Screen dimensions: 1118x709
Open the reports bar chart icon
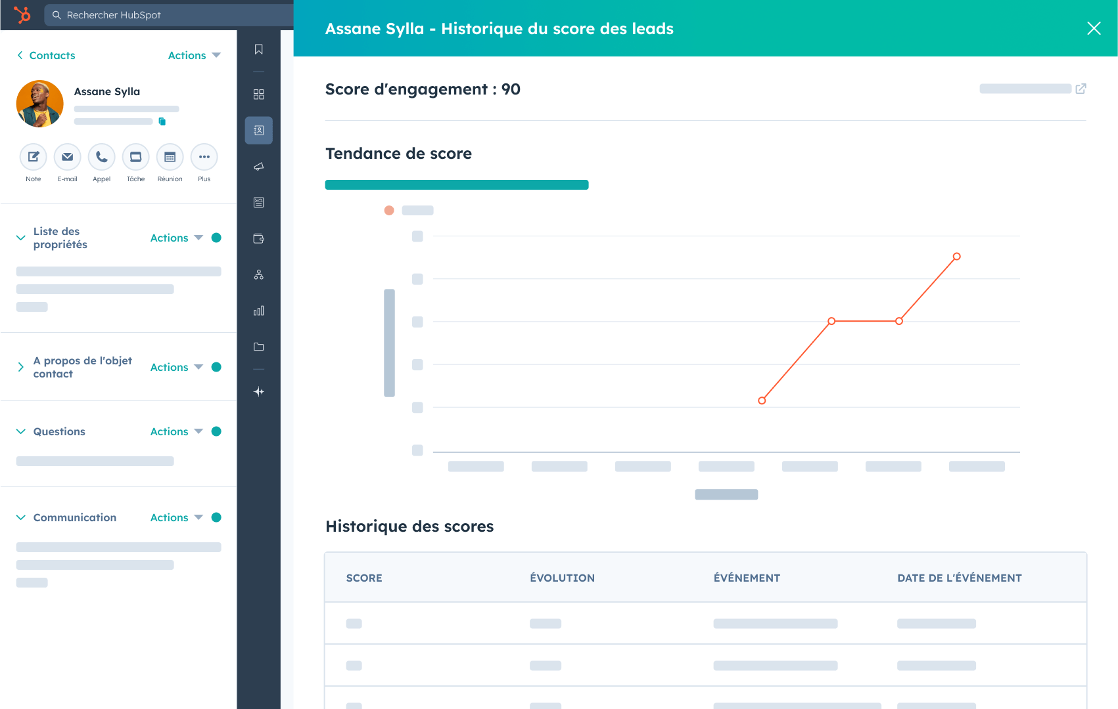[259, 311]
